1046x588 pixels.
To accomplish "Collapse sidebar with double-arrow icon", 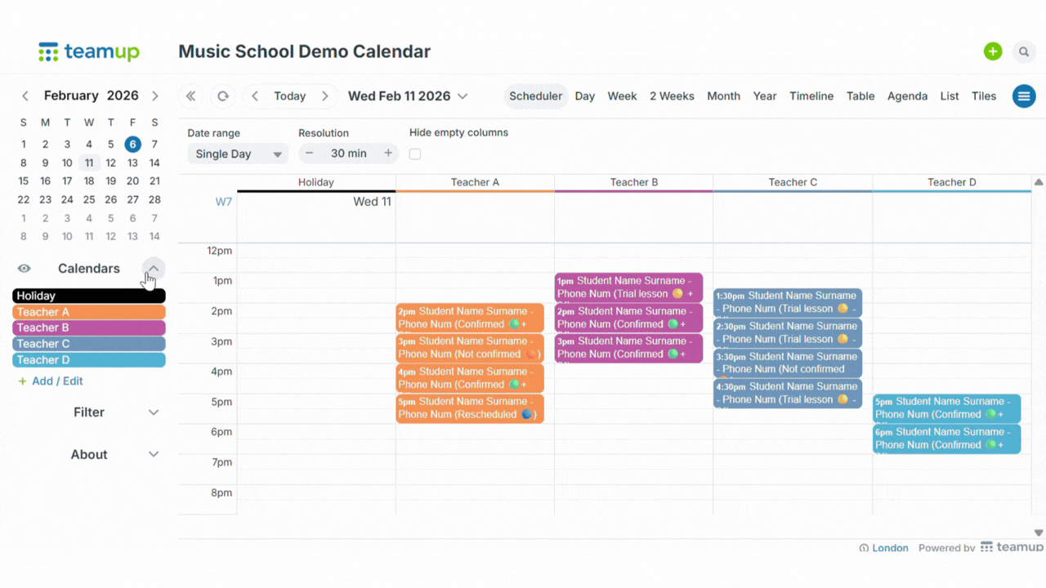I will [190, 96].
